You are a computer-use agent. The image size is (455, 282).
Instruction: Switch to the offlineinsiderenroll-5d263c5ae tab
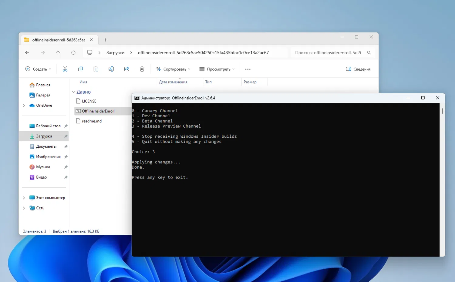click(59, 40)
